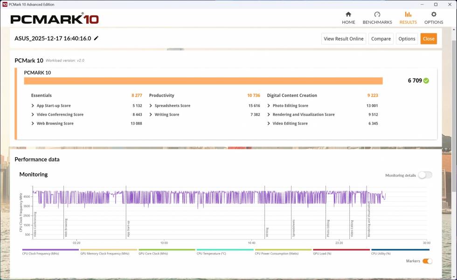Select the RESULTS bar chart icon
The width and height of the screenshot is (457, 280).
pyautogui.click(x=408, y=14)
